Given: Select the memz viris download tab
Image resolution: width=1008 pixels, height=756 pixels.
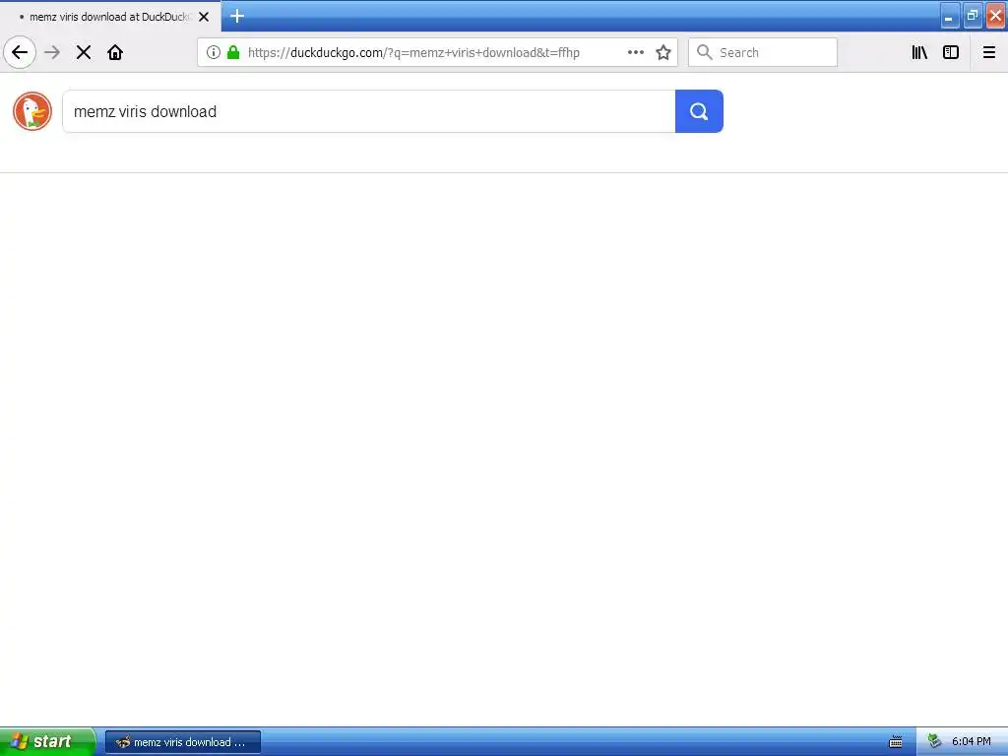Looking at the screenshot, I should pos(110,17).
